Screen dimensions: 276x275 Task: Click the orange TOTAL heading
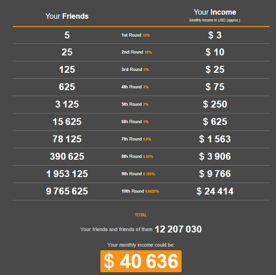click(141, 215)
